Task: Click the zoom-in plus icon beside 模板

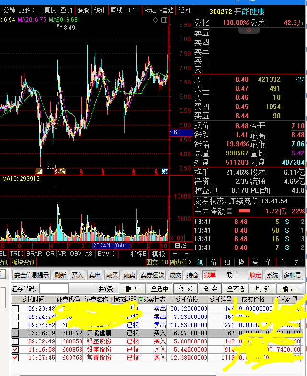Action: tap(175, 253)
